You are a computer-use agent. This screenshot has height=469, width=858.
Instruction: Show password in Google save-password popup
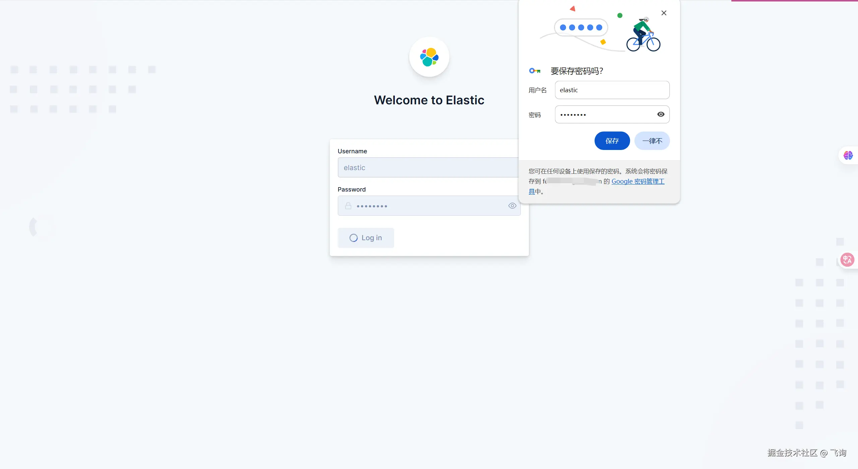pyautogui.click(x=661, y=114)
